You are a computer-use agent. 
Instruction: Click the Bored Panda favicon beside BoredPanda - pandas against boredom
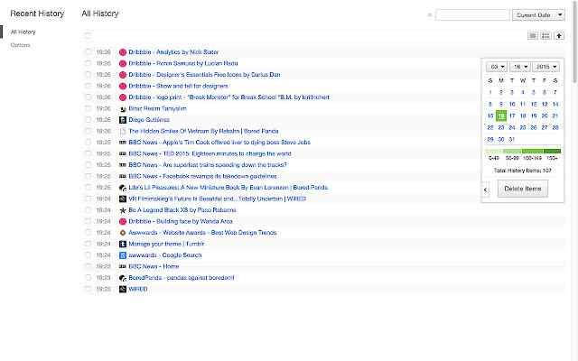[x=123, y=278]
